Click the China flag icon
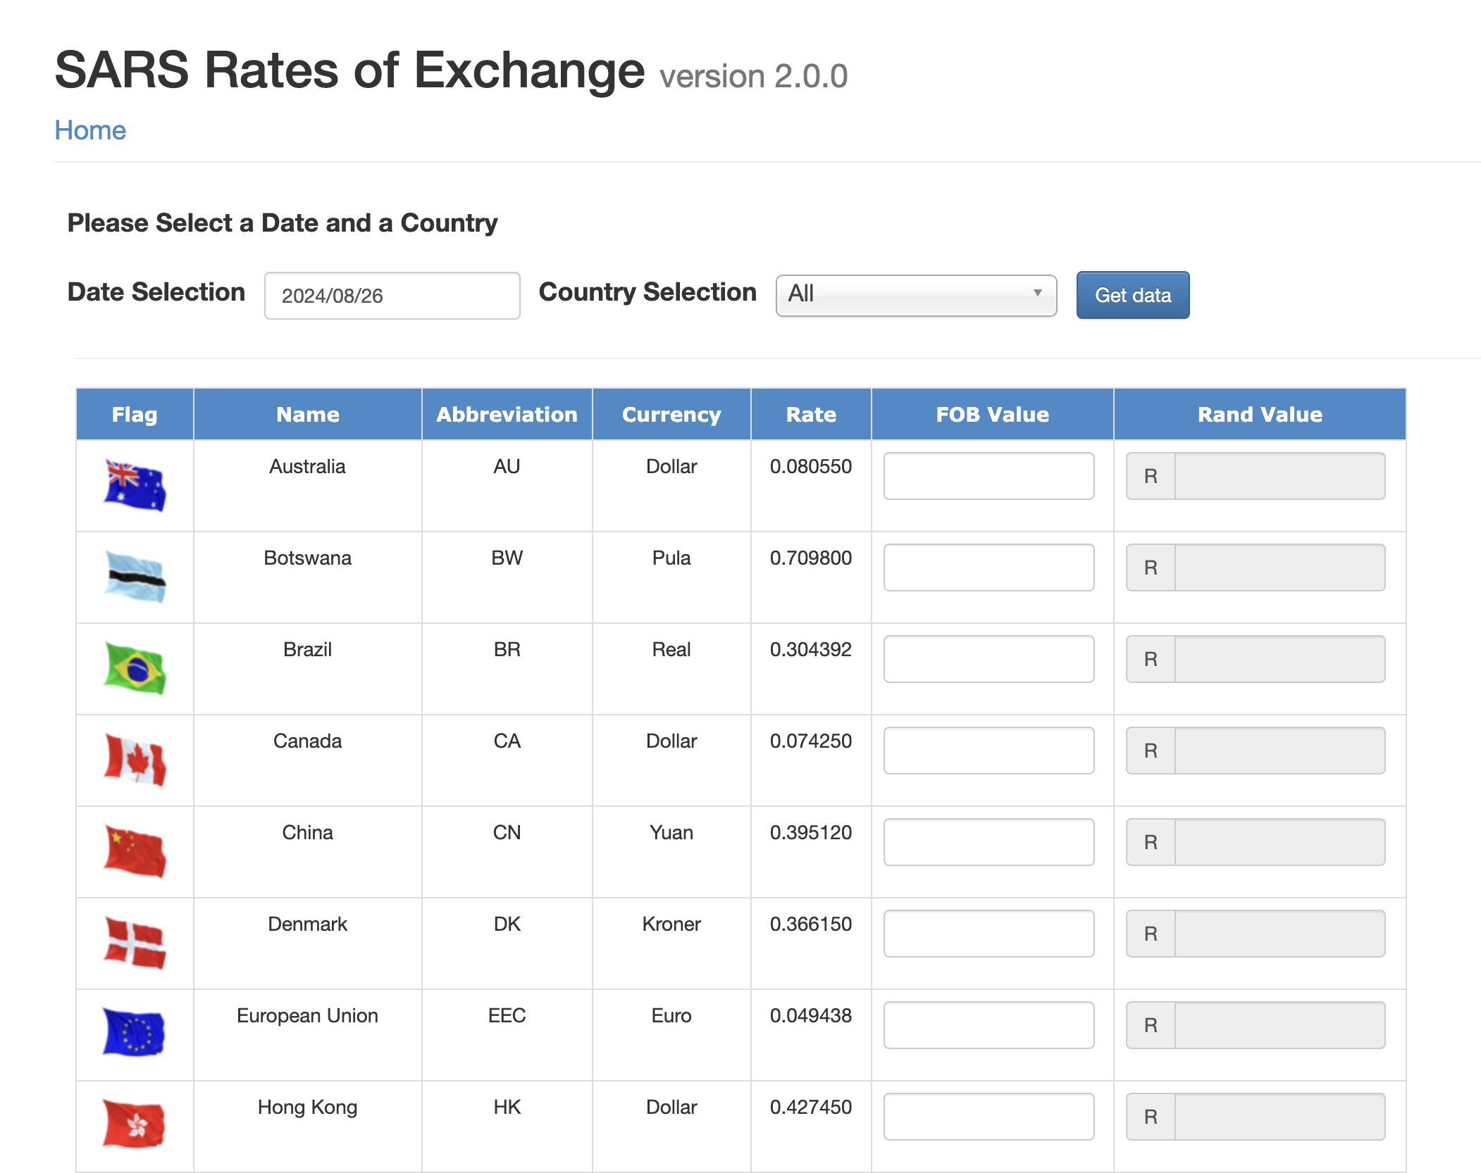The width and height of the screenshot is (1481, 1173). point(135,851)
